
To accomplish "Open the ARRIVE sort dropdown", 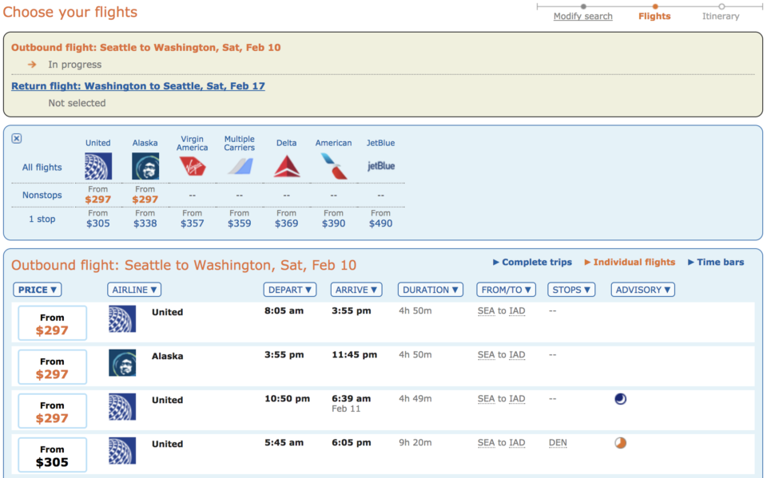I will point(356,290).
